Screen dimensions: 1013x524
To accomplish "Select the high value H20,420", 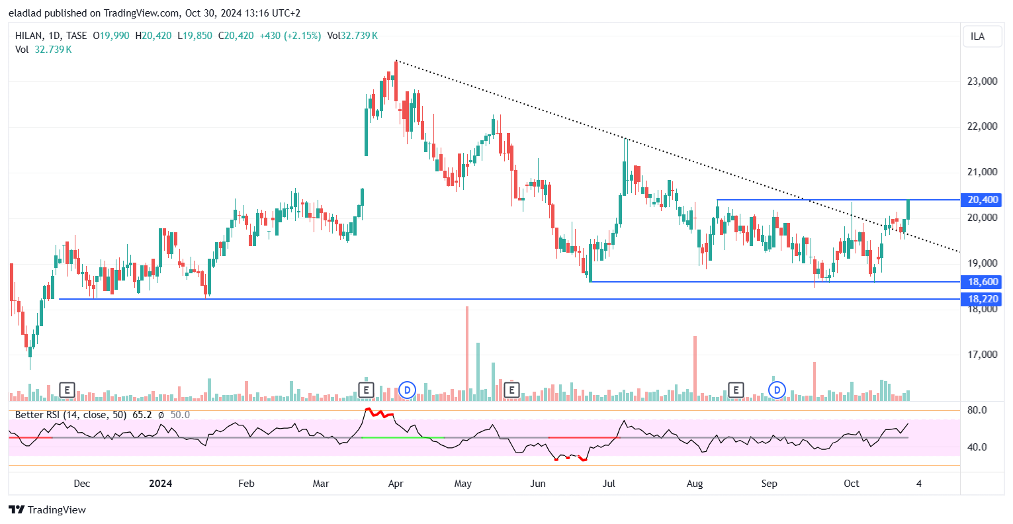I will click(x=154, y=36).
